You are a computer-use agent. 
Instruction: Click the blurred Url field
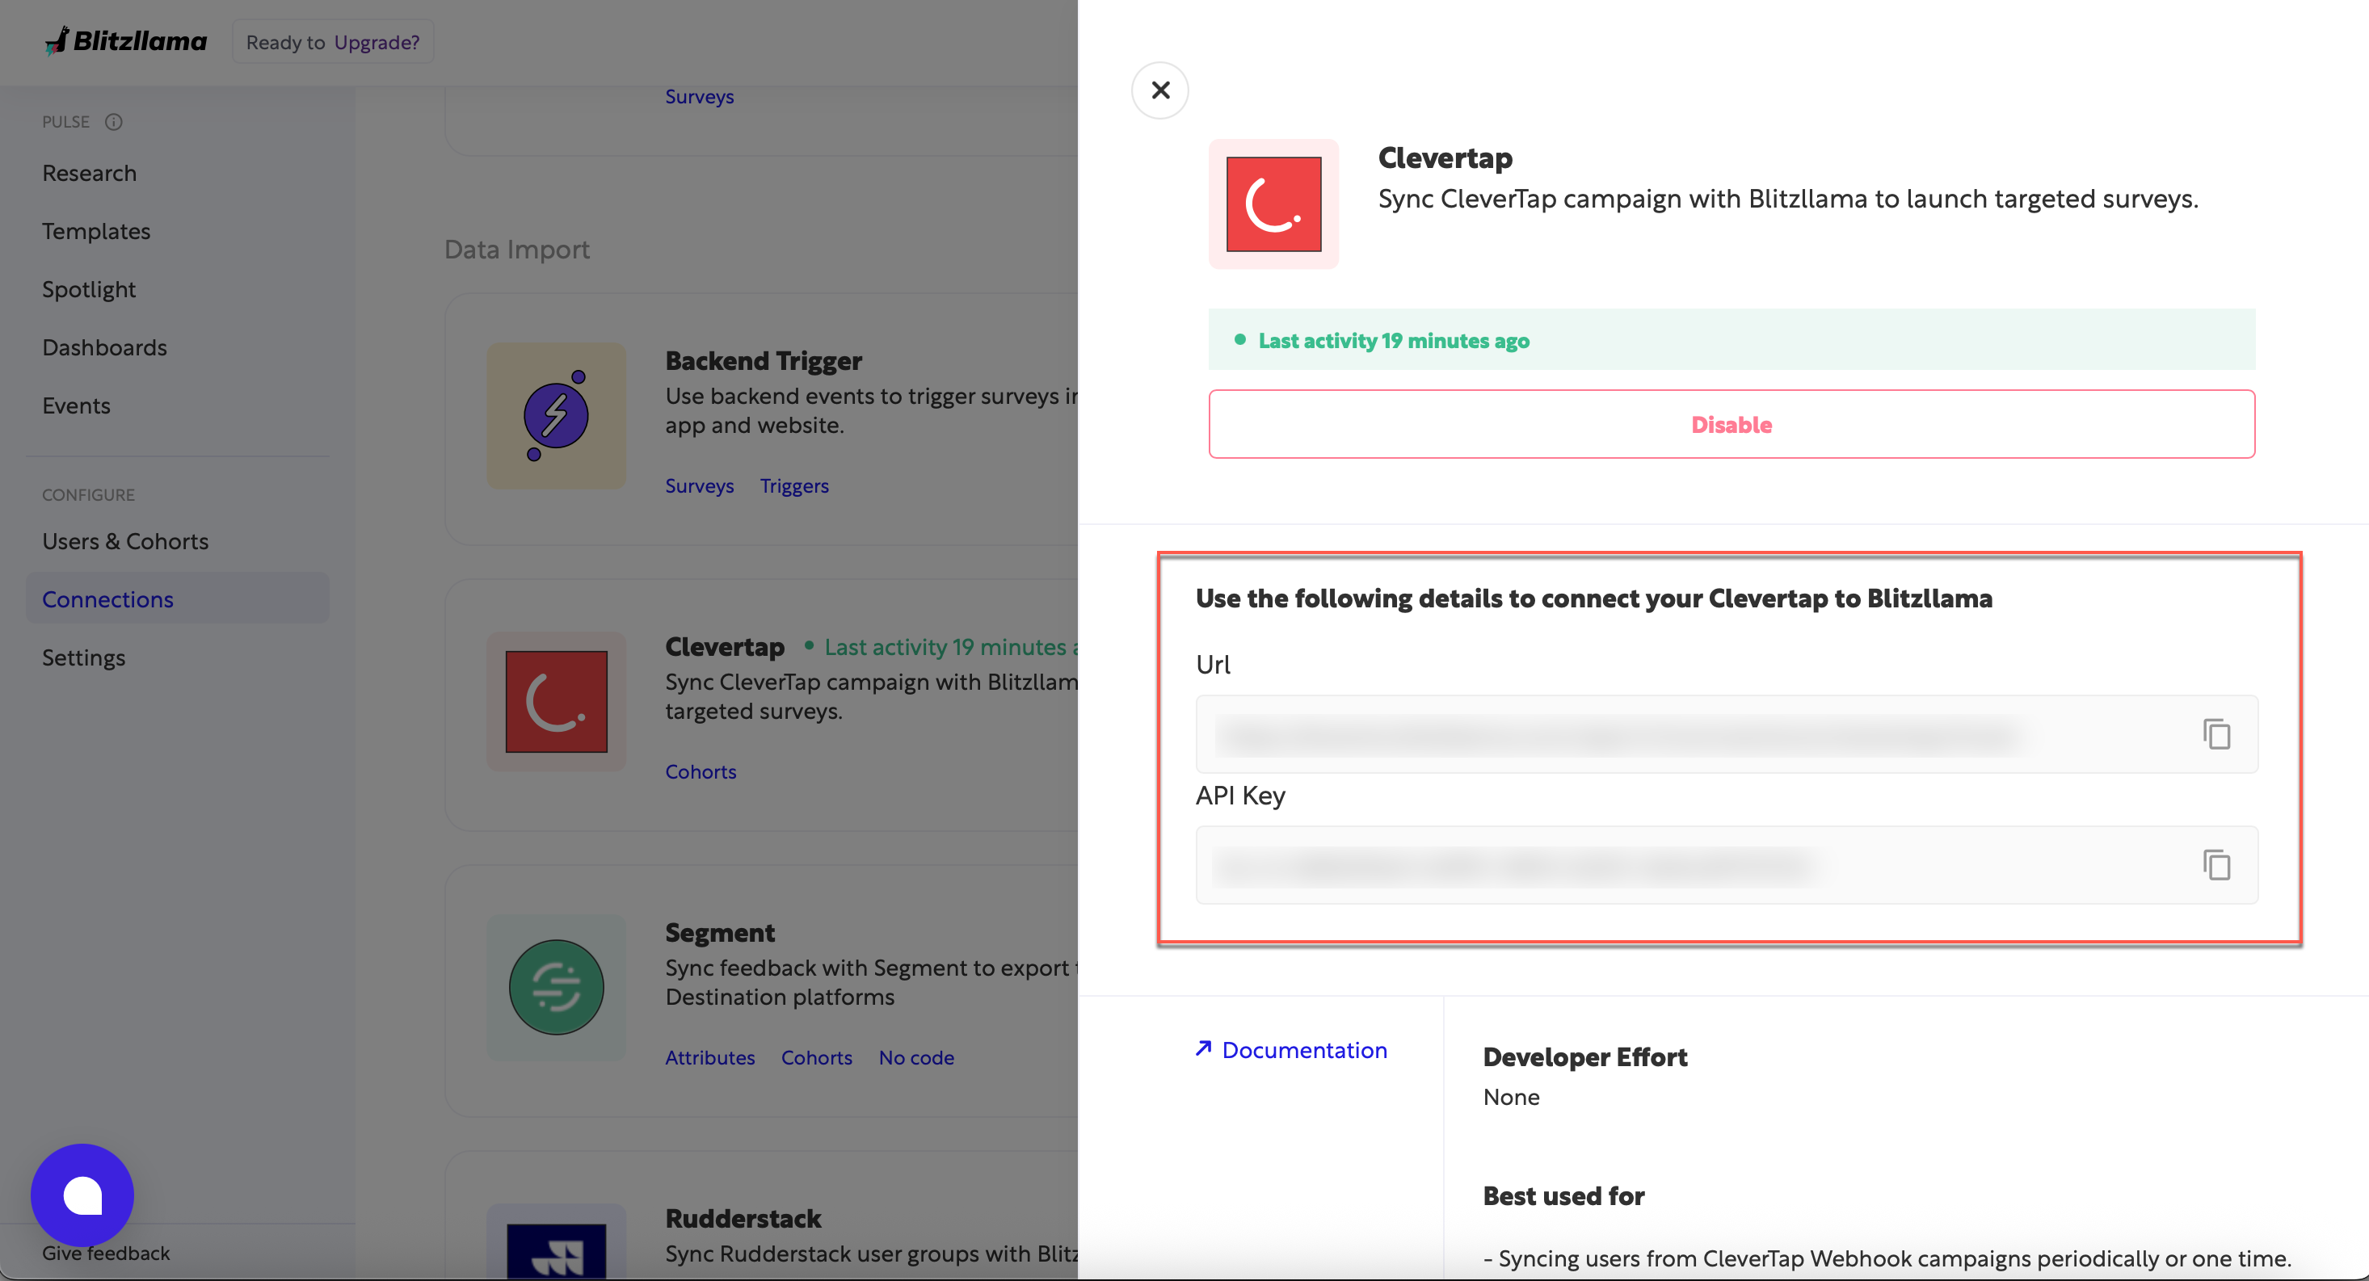(1726, 734)
